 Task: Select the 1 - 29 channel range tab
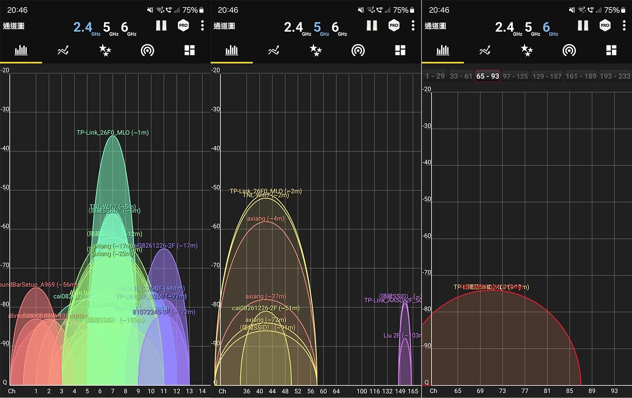pos(434,76)
